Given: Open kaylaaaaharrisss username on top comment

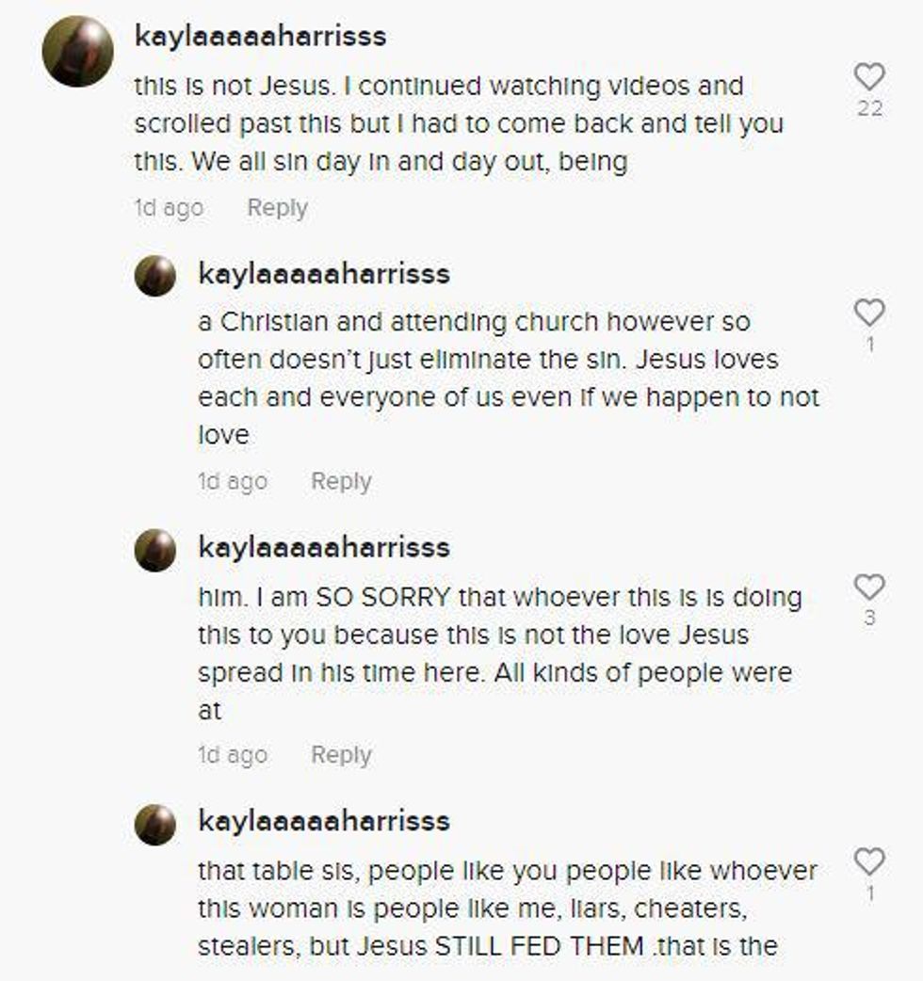Looking at the screenshot, I should tap(260, 37).
